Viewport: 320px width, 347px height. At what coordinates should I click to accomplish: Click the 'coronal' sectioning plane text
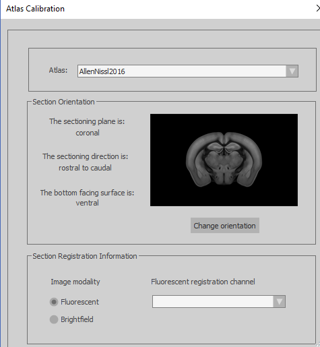tap(88, 133)
